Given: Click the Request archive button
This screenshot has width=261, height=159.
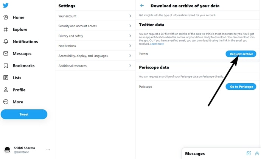Looking at the screenshot, I should tap(241, 54).
